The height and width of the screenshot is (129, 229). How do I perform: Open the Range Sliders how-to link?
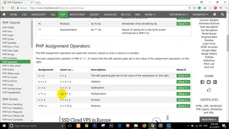point(209,54)
